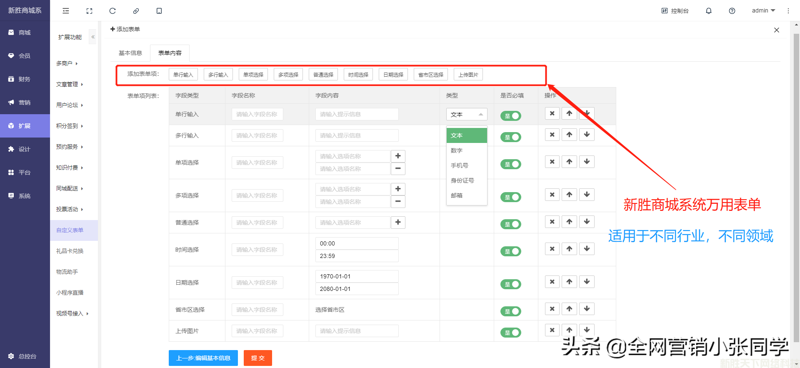Toggle the sidebar collapse menu icon
The width and height of the screenshot is (800, 368).
coord(66,11)
